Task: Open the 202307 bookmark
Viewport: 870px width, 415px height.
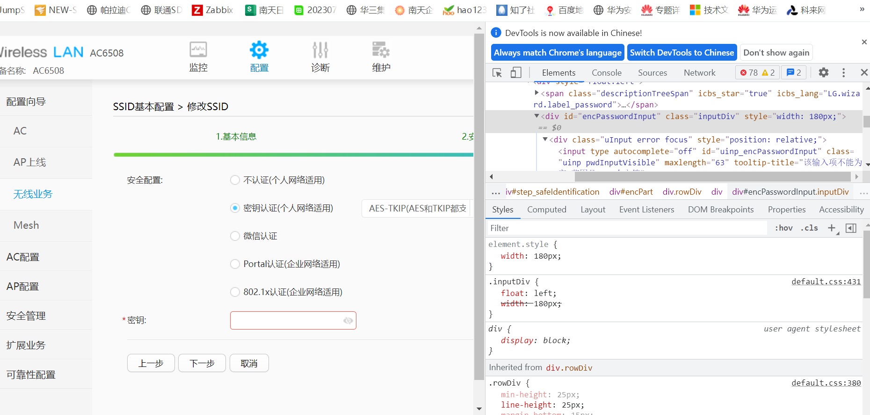Action: point(315,10)
